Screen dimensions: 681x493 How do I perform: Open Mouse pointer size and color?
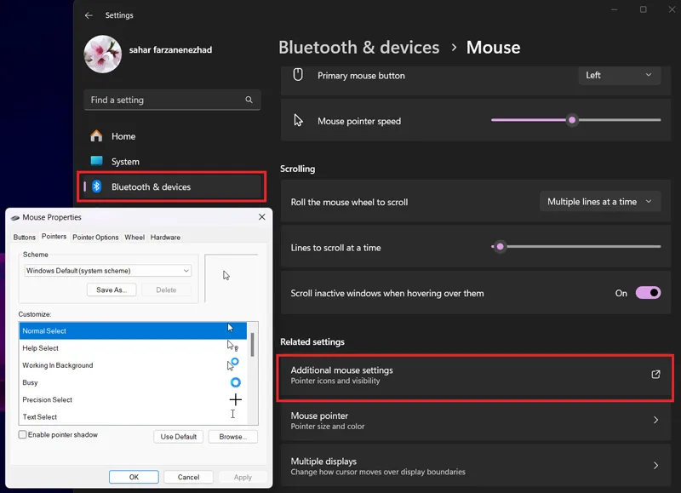476,421
